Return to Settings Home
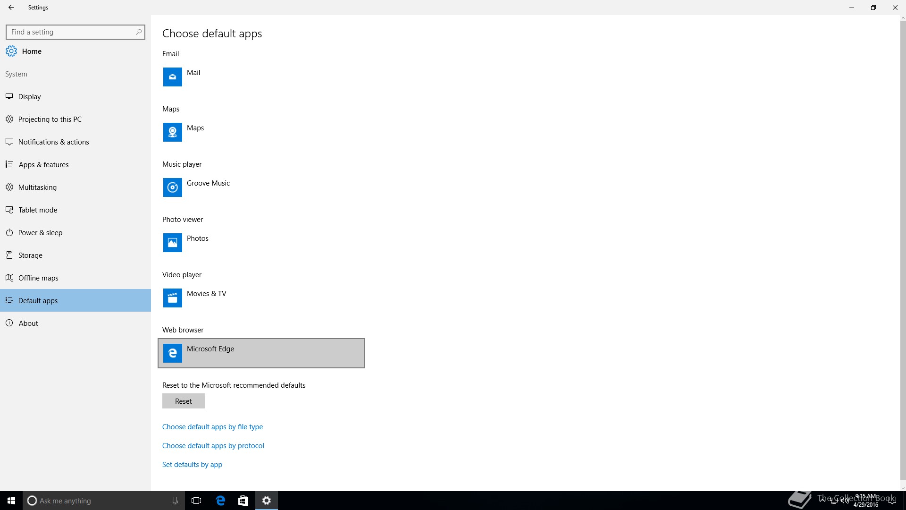 click(x=75, y=51)
